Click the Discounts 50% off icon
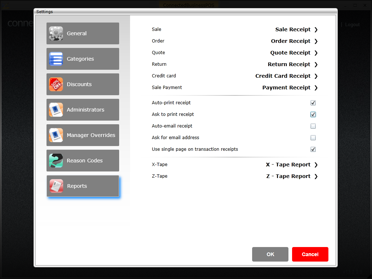This screenshot has width=372, height=279. tap(56, 84)
